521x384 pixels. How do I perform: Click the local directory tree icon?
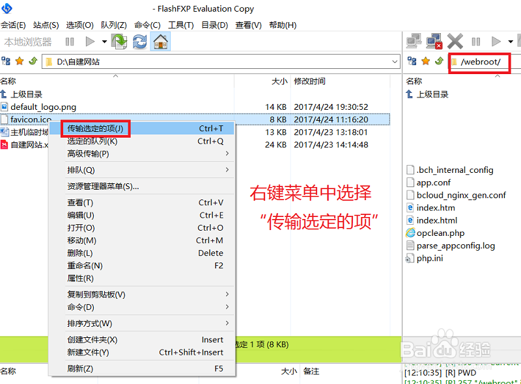[x=6, y=61]
